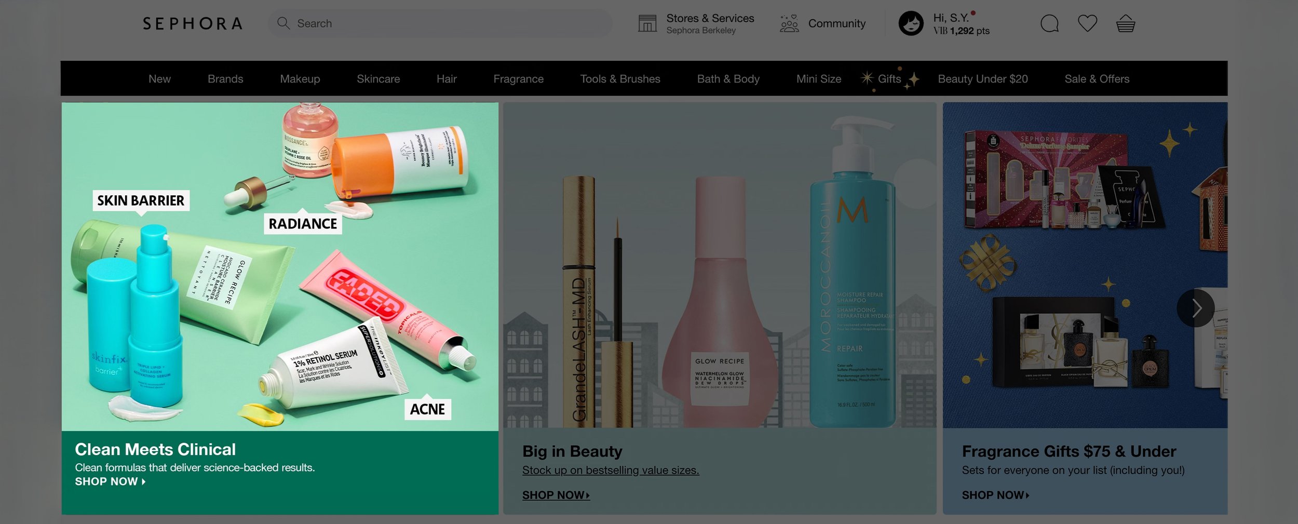The height and width of the screenshot is (524, 1298).
Task: Click the Fragrance Gifts $75 & Under heading
Action: pyautogui.click(x=1069, y=451)
